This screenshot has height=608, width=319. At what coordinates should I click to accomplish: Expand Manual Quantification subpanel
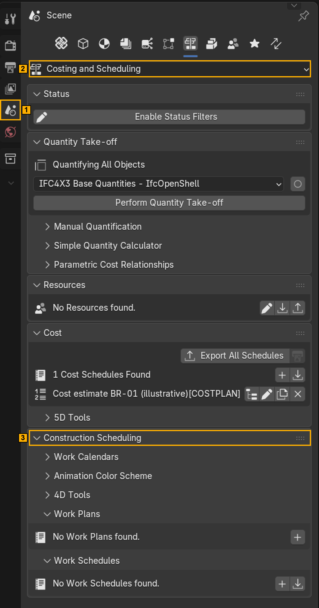pyautogui.click(x=93, y=227)
